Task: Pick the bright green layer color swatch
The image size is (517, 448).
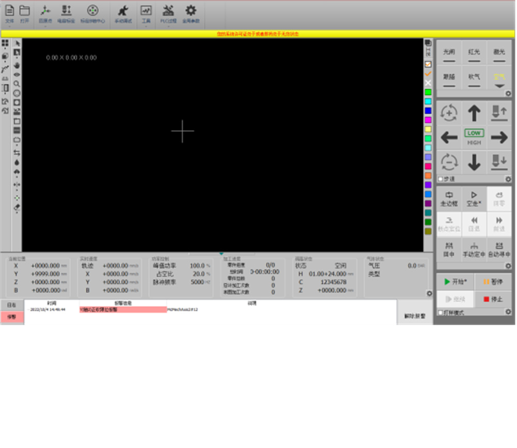Action: pyautogui.click(x=428, y=92)
